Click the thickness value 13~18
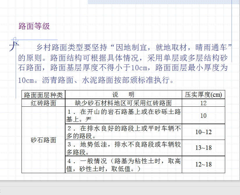 click(203, 148)
